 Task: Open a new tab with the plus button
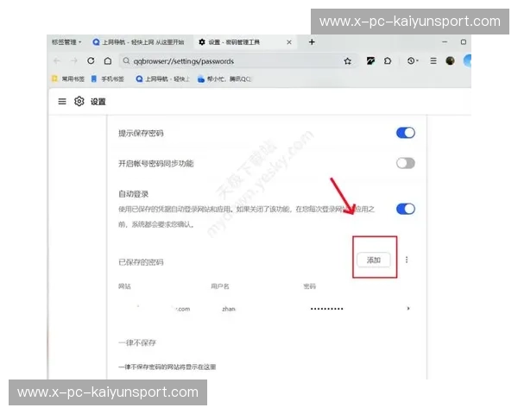pyautogui.click(x=312, y=42)
